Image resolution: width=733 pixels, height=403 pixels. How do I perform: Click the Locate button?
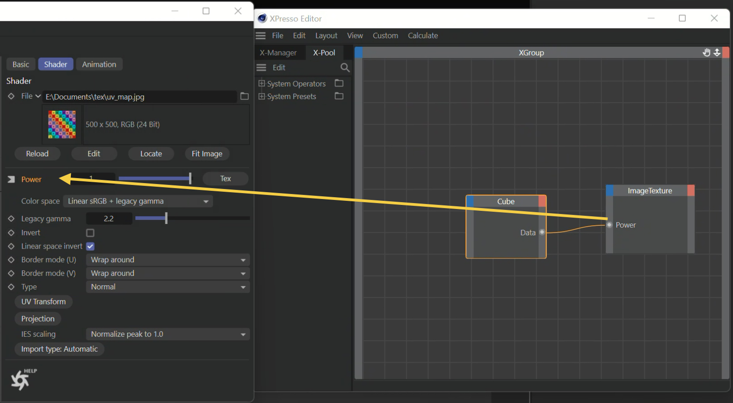151,154
